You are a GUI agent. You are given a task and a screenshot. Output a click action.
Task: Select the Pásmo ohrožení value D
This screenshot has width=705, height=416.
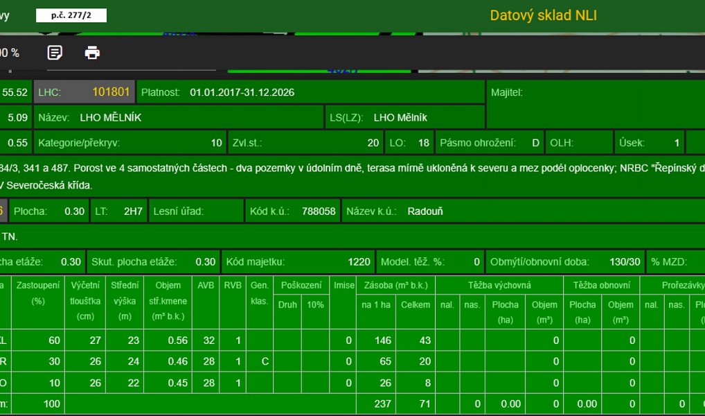pyautogui.click(x=535, y=143)
